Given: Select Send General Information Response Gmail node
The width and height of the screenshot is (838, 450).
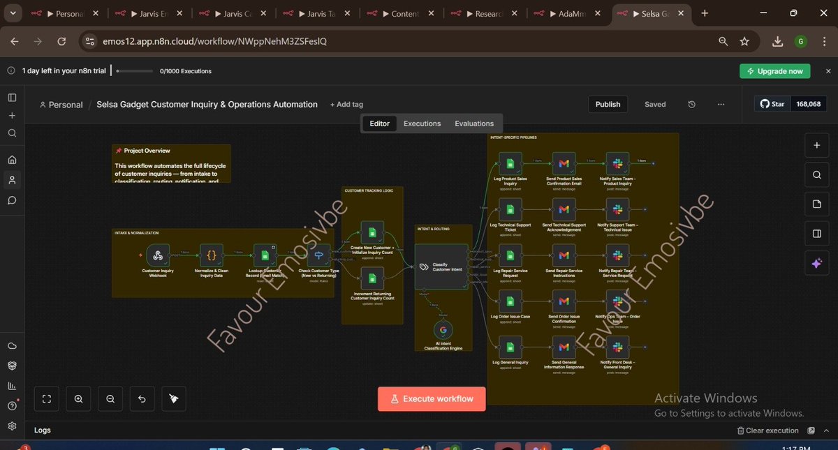Looking at the screenshot, I should click(564, 347).
